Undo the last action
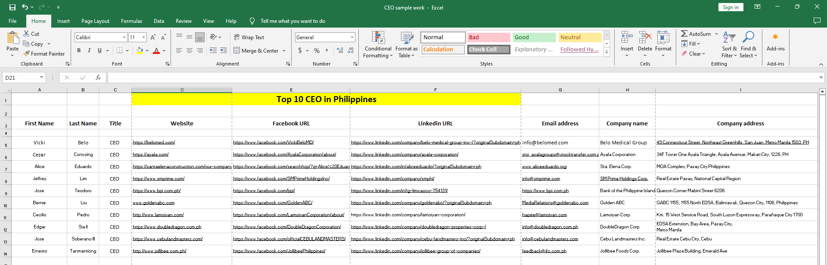The image size is (827, 265). (x=25, y=7)
